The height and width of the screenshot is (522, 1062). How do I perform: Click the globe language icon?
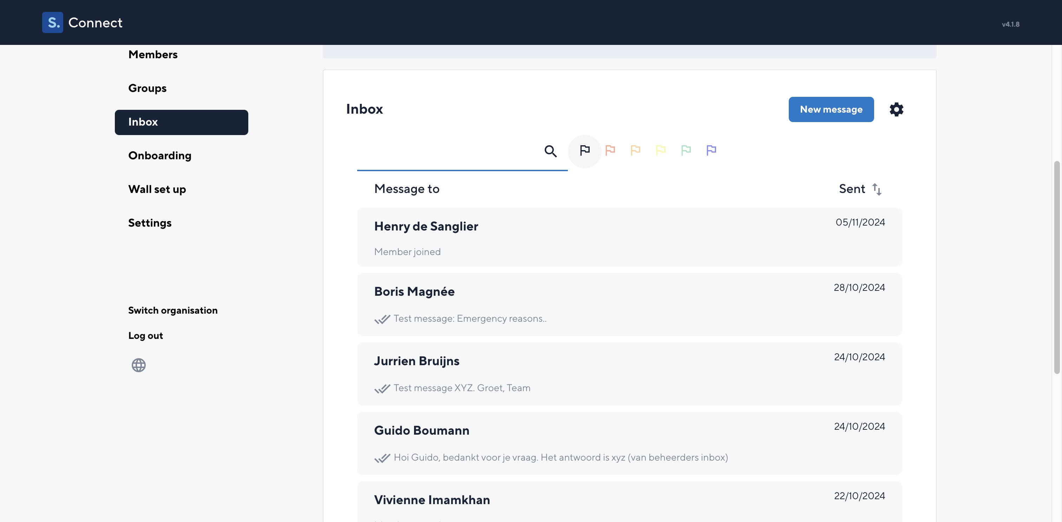tap(138, 365)
